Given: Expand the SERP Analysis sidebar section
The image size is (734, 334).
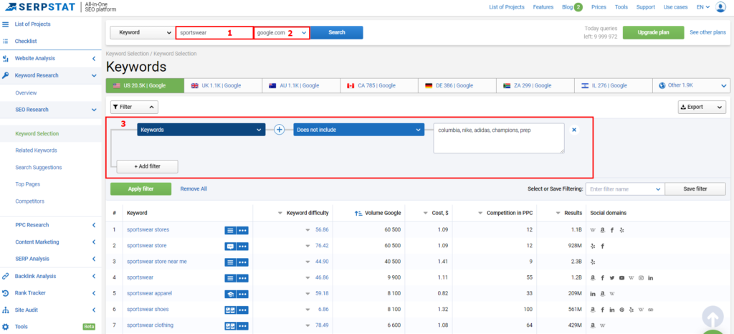Looking at the screenshot, I should (94, 259).
